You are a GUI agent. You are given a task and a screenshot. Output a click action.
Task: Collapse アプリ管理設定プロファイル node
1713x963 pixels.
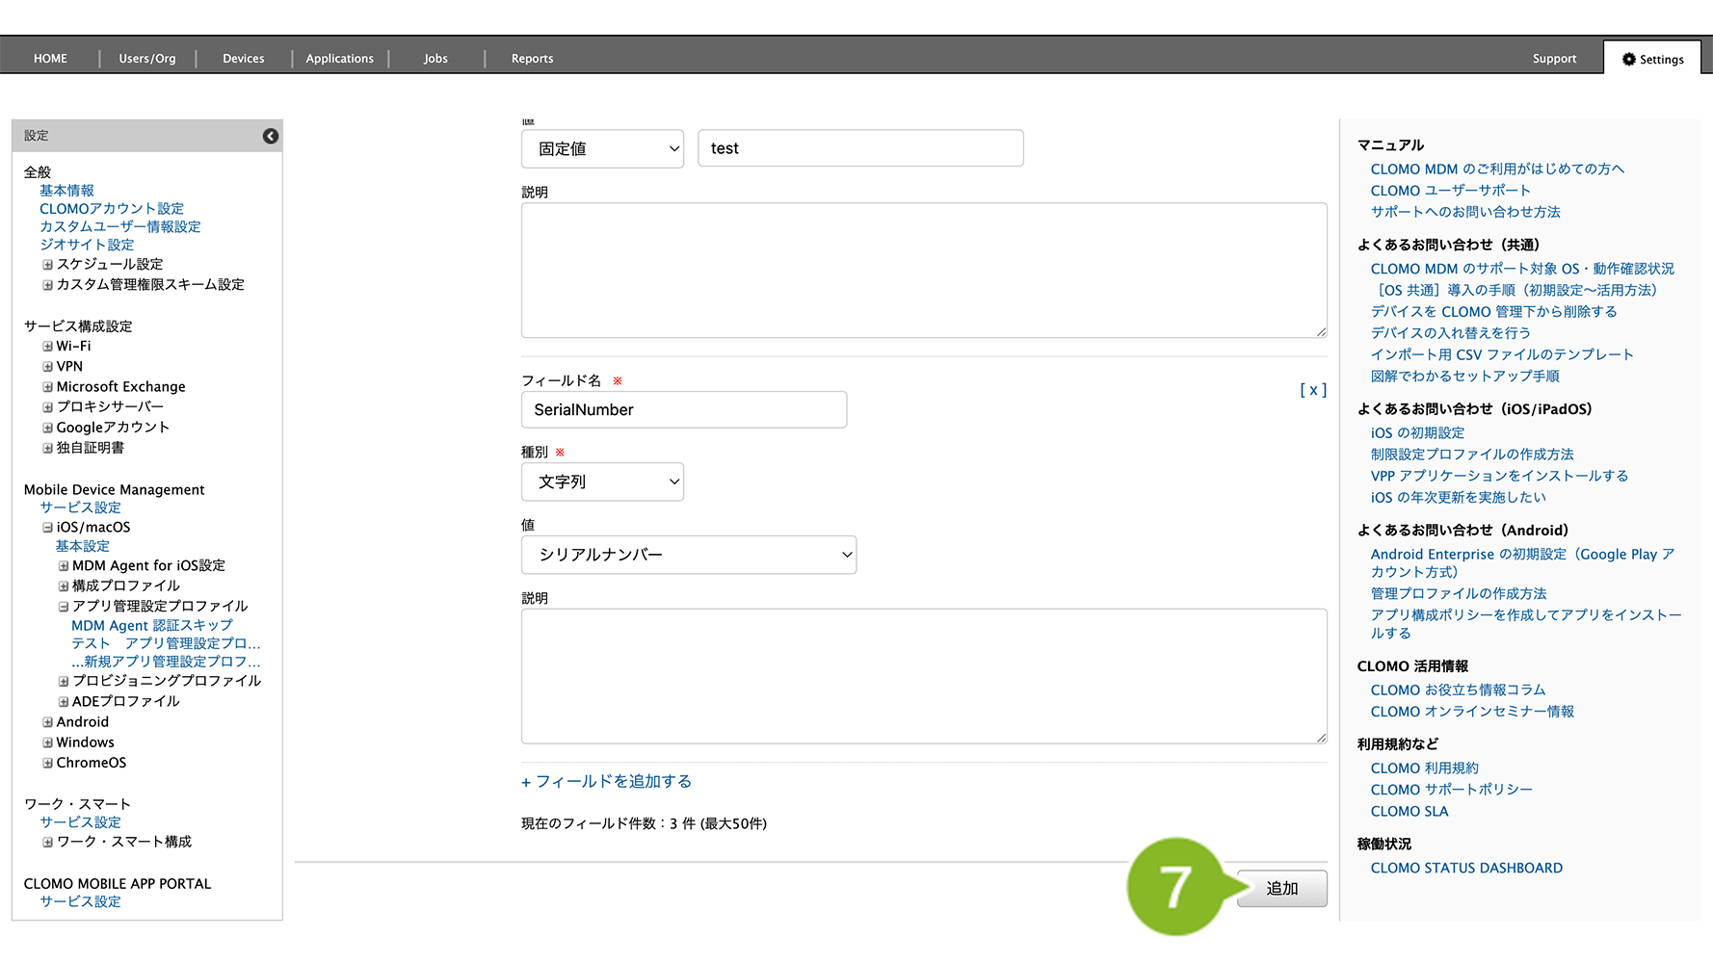[64, 607]
